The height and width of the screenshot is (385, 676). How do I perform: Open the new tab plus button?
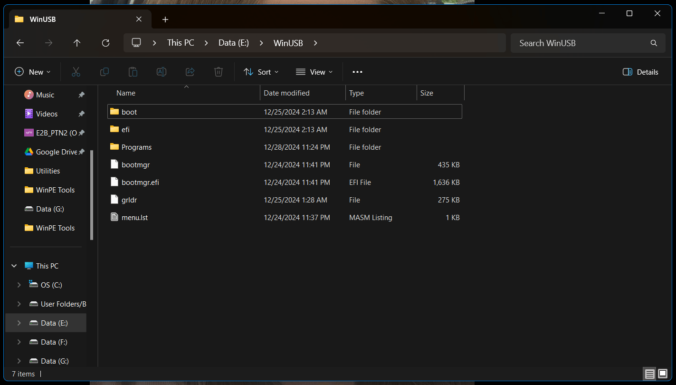(x=165, y=19)
